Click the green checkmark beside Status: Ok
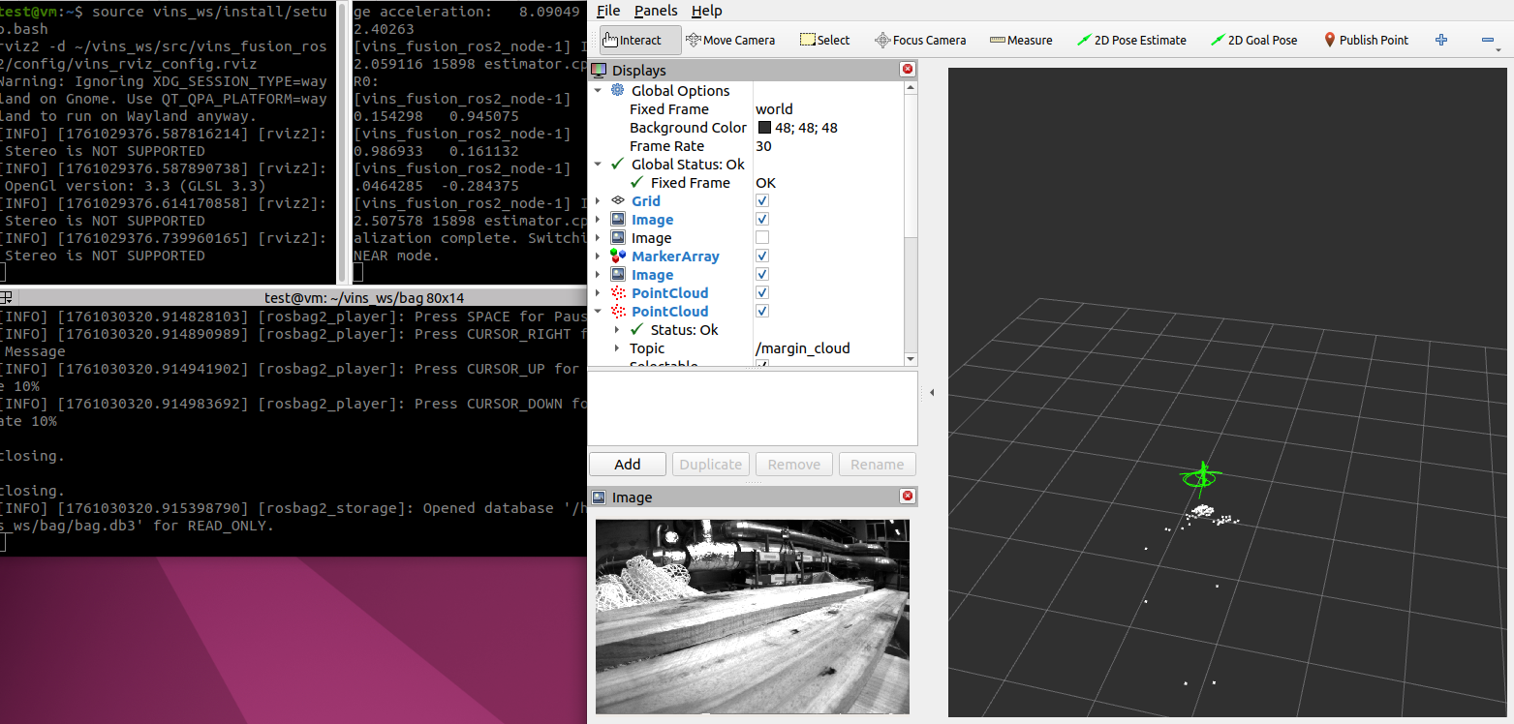This screenshot has height=724, width=1514. tap(636, 329)
